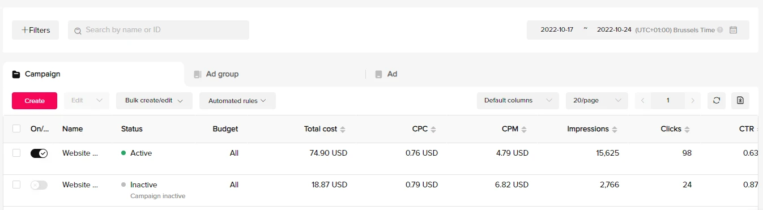Viewport: 763px width, 210px height.
Task: Expand the Default columns dropdown
Action: pos(518,101)
